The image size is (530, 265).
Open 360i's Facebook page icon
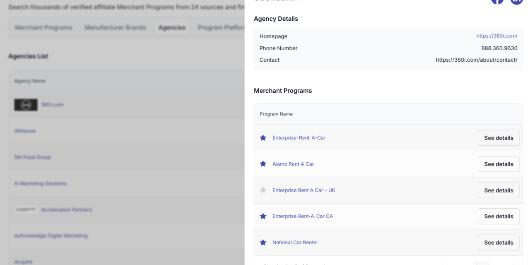coord(498,1)
